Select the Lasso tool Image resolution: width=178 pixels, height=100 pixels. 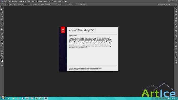click(x=2, y=14)
